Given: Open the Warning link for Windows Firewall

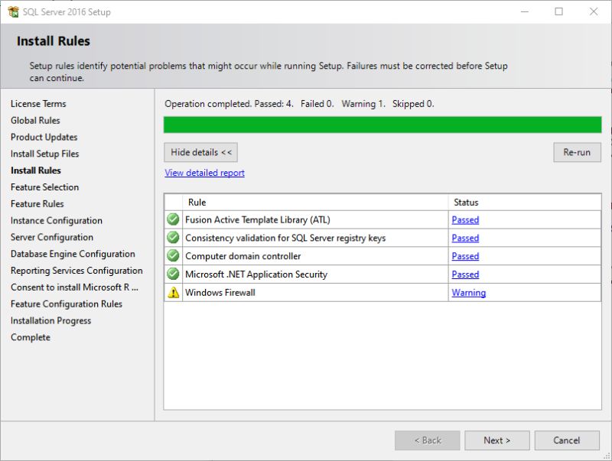Looking at the screenshot, I should point(467,293).
